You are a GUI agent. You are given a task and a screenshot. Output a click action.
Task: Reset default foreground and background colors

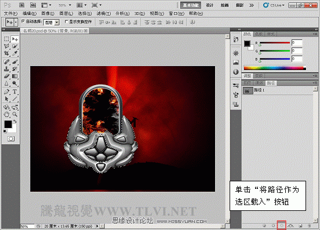pos(5,132)
